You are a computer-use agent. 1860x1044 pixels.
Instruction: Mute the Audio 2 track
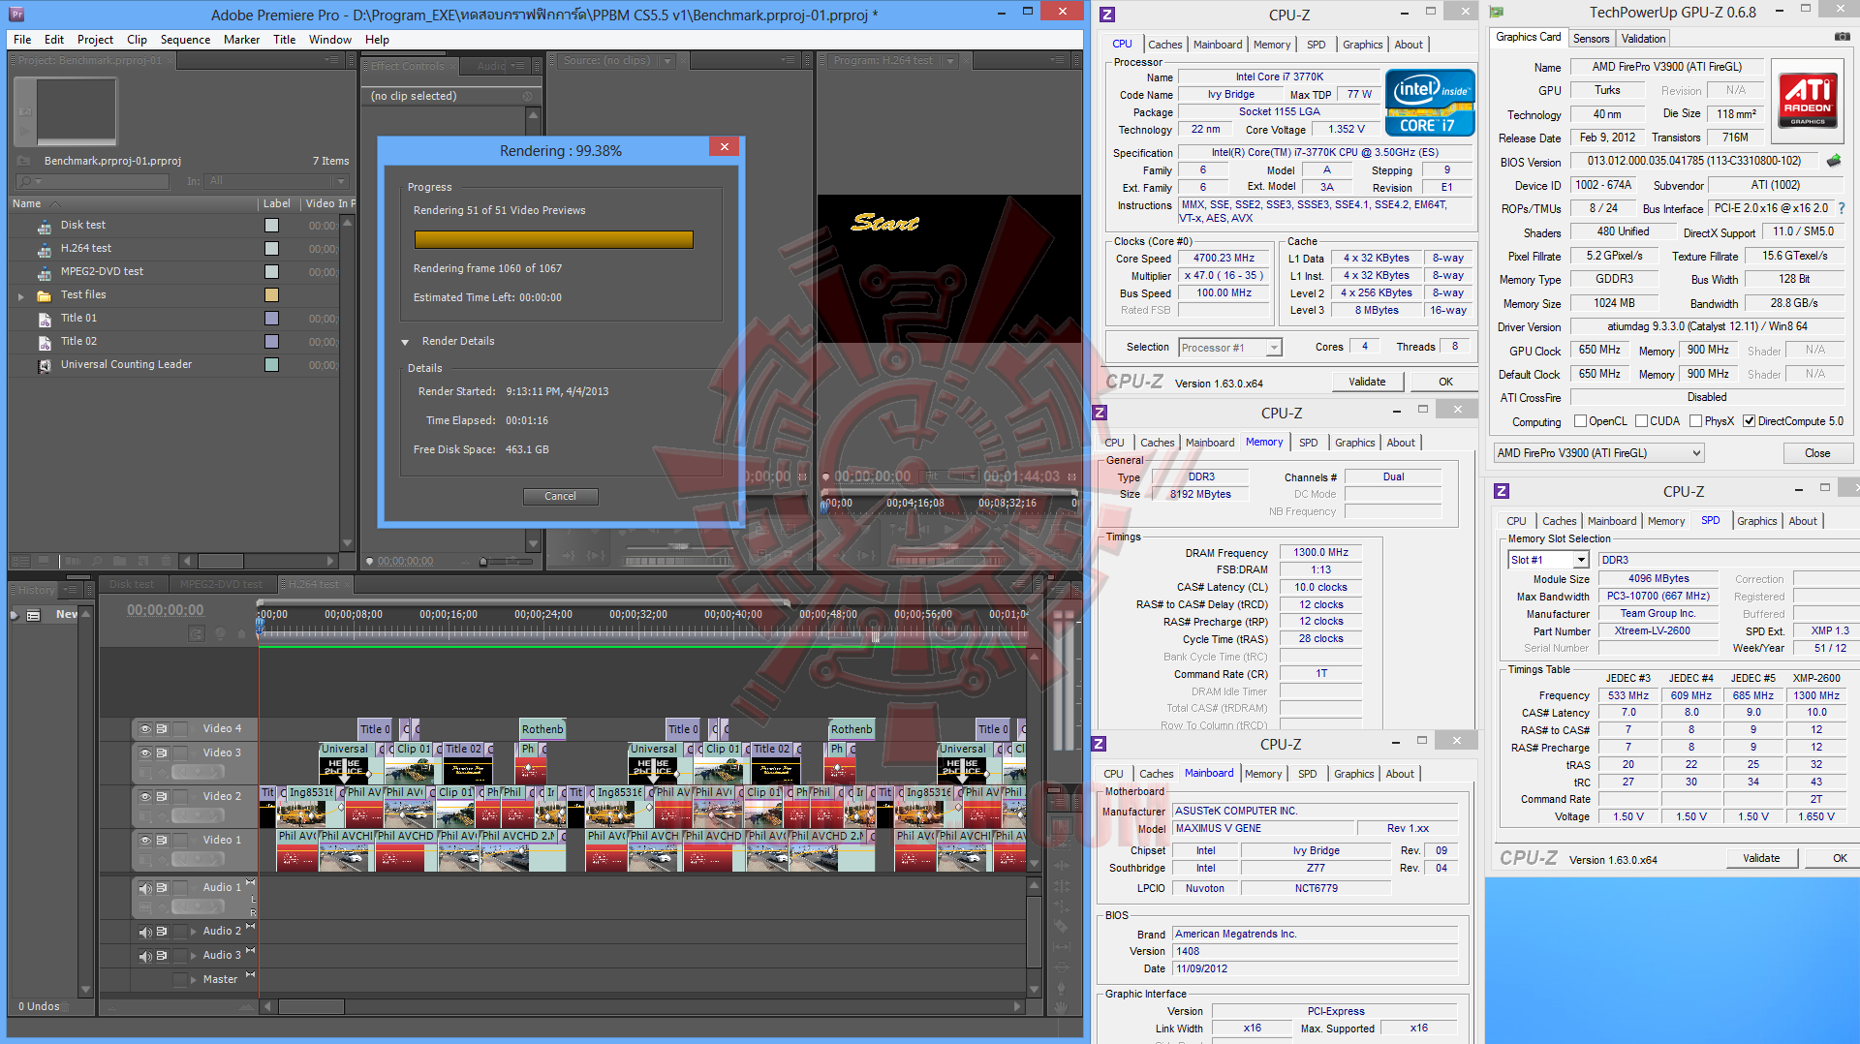[145, 931]
